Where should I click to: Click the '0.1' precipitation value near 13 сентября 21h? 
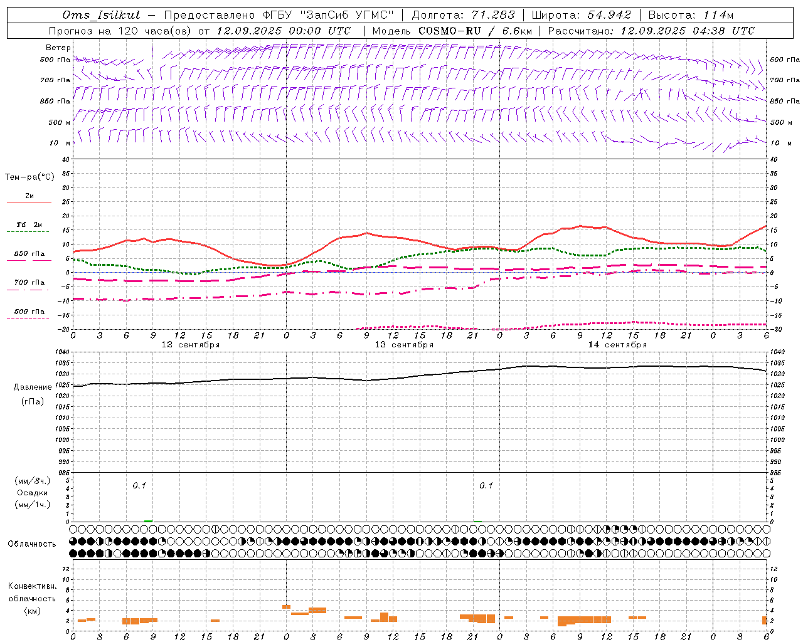486,485
